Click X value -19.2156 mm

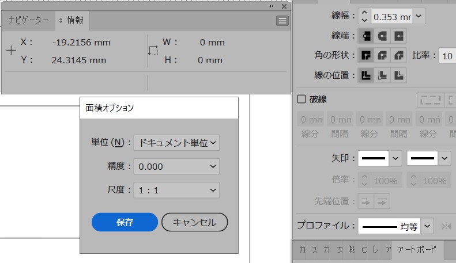pos(81,43)
